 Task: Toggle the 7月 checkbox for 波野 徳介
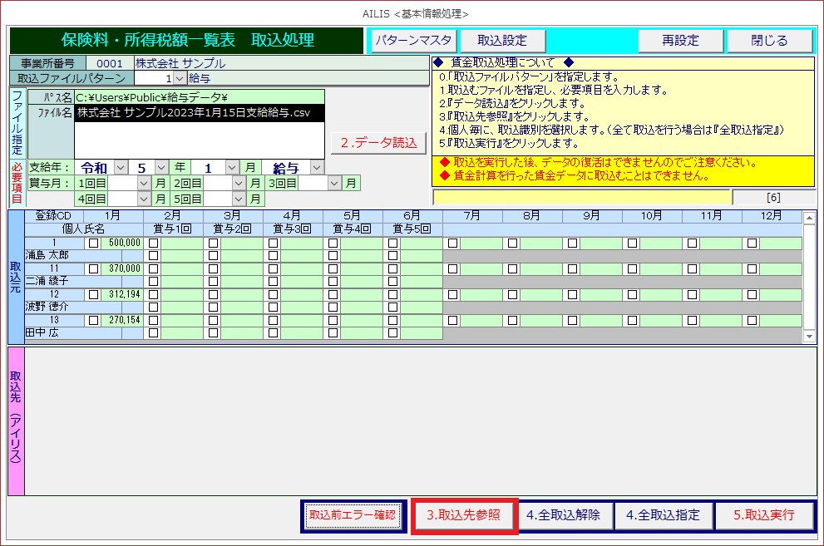click(x=452, y=294)
